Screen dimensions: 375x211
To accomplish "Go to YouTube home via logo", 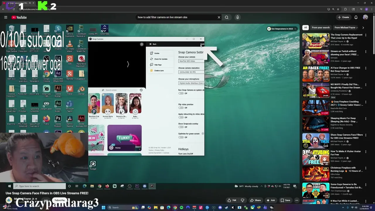I will [x=19, y=17].
